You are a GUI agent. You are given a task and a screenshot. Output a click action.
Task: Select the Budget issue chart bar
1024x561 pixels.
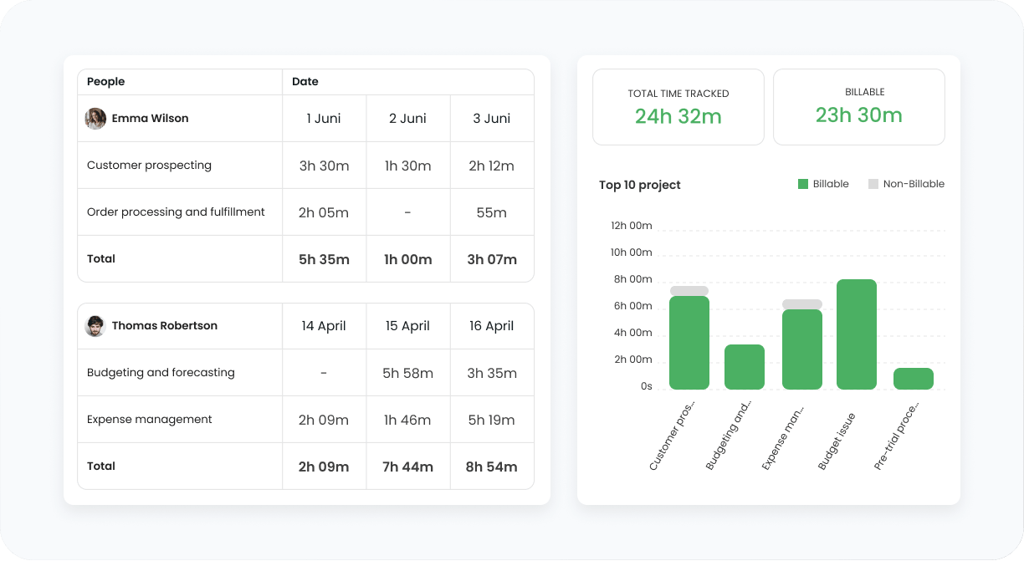[857, 334]
